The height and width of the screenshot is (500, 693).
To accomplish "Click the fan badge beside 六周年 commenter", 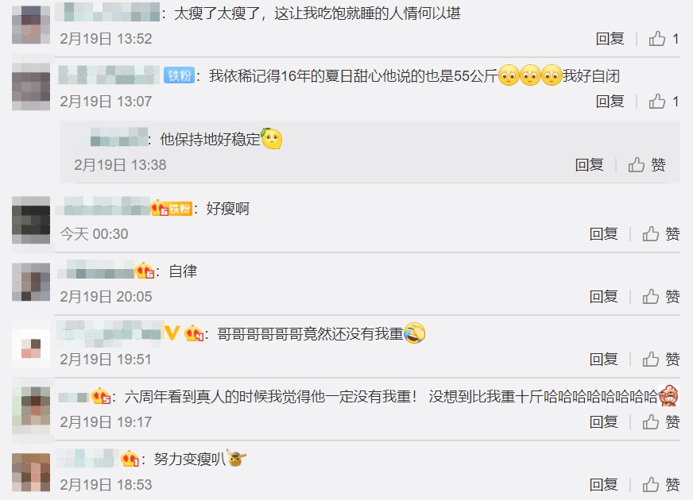I will tap(101, 397).
